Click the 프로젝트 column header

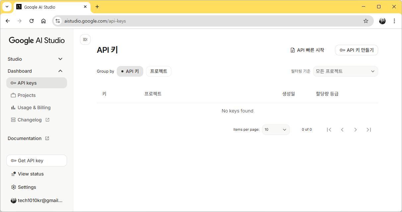[153, 94]
